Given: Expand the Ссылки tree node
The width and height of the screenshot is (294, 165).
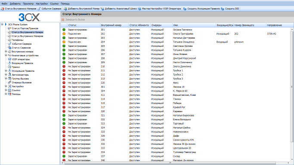Looking at the screenshot, I should [6, 90].
